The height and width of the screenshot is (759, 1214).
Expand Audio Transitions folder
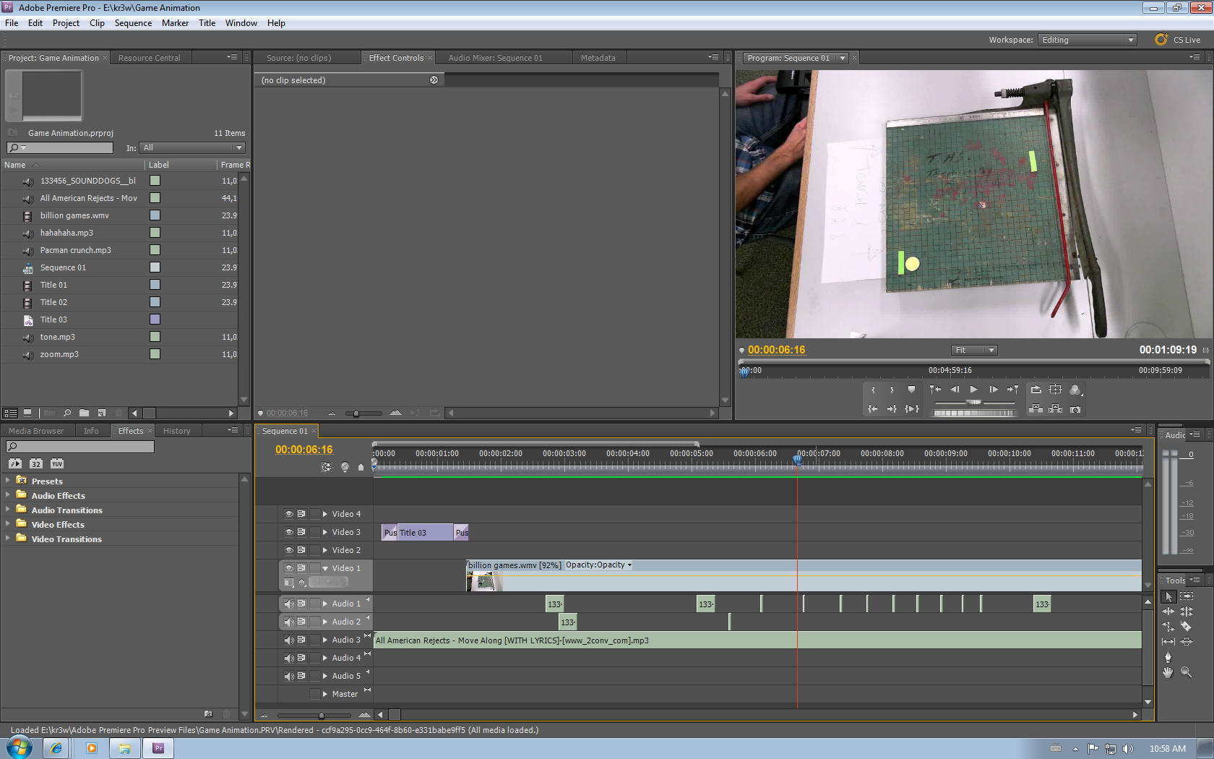(x=8, y=509)
